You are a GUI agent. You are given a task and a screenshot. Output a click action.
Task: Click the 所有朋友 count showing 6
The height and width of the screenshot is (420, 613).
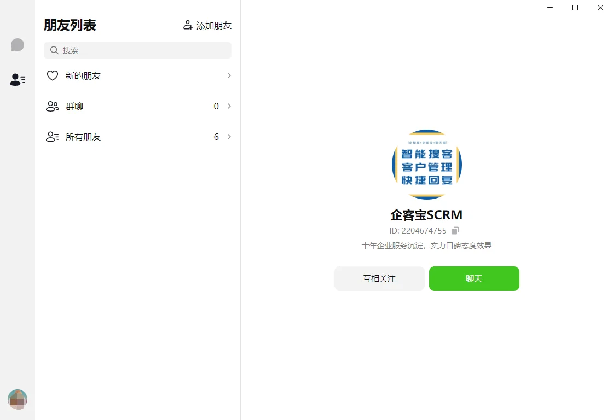coord(216,137)
